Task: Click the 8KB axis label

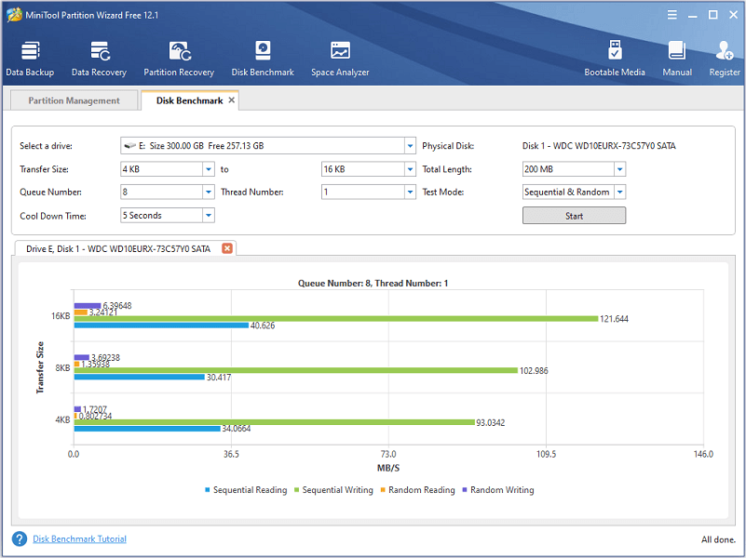Action: [62, 367]
